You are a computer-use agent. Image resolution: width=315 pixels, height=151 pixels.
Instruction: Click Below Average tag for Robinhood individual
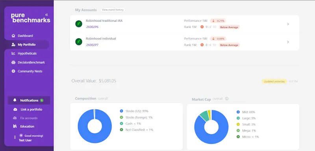pos(229,45)
